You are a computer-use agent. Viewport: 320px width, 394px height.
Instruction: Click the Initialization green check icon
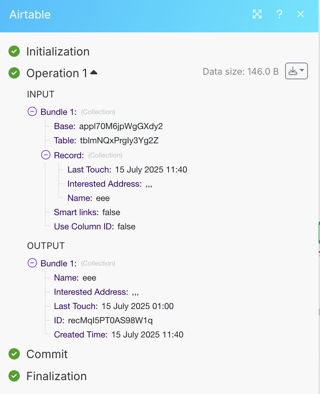click(14, 51)
